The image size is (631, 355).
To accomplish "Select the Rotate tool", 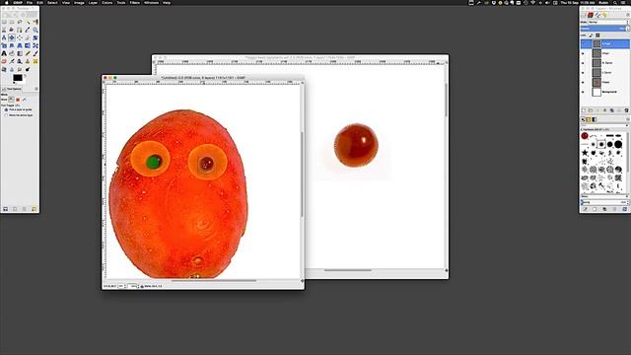I will click(35, 37).
